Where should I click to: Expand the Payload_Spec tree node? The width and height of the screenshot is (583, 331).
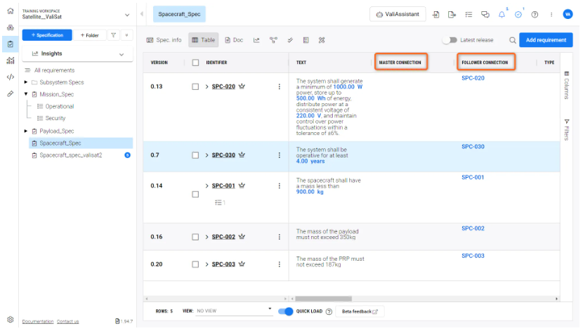point(26,131)
